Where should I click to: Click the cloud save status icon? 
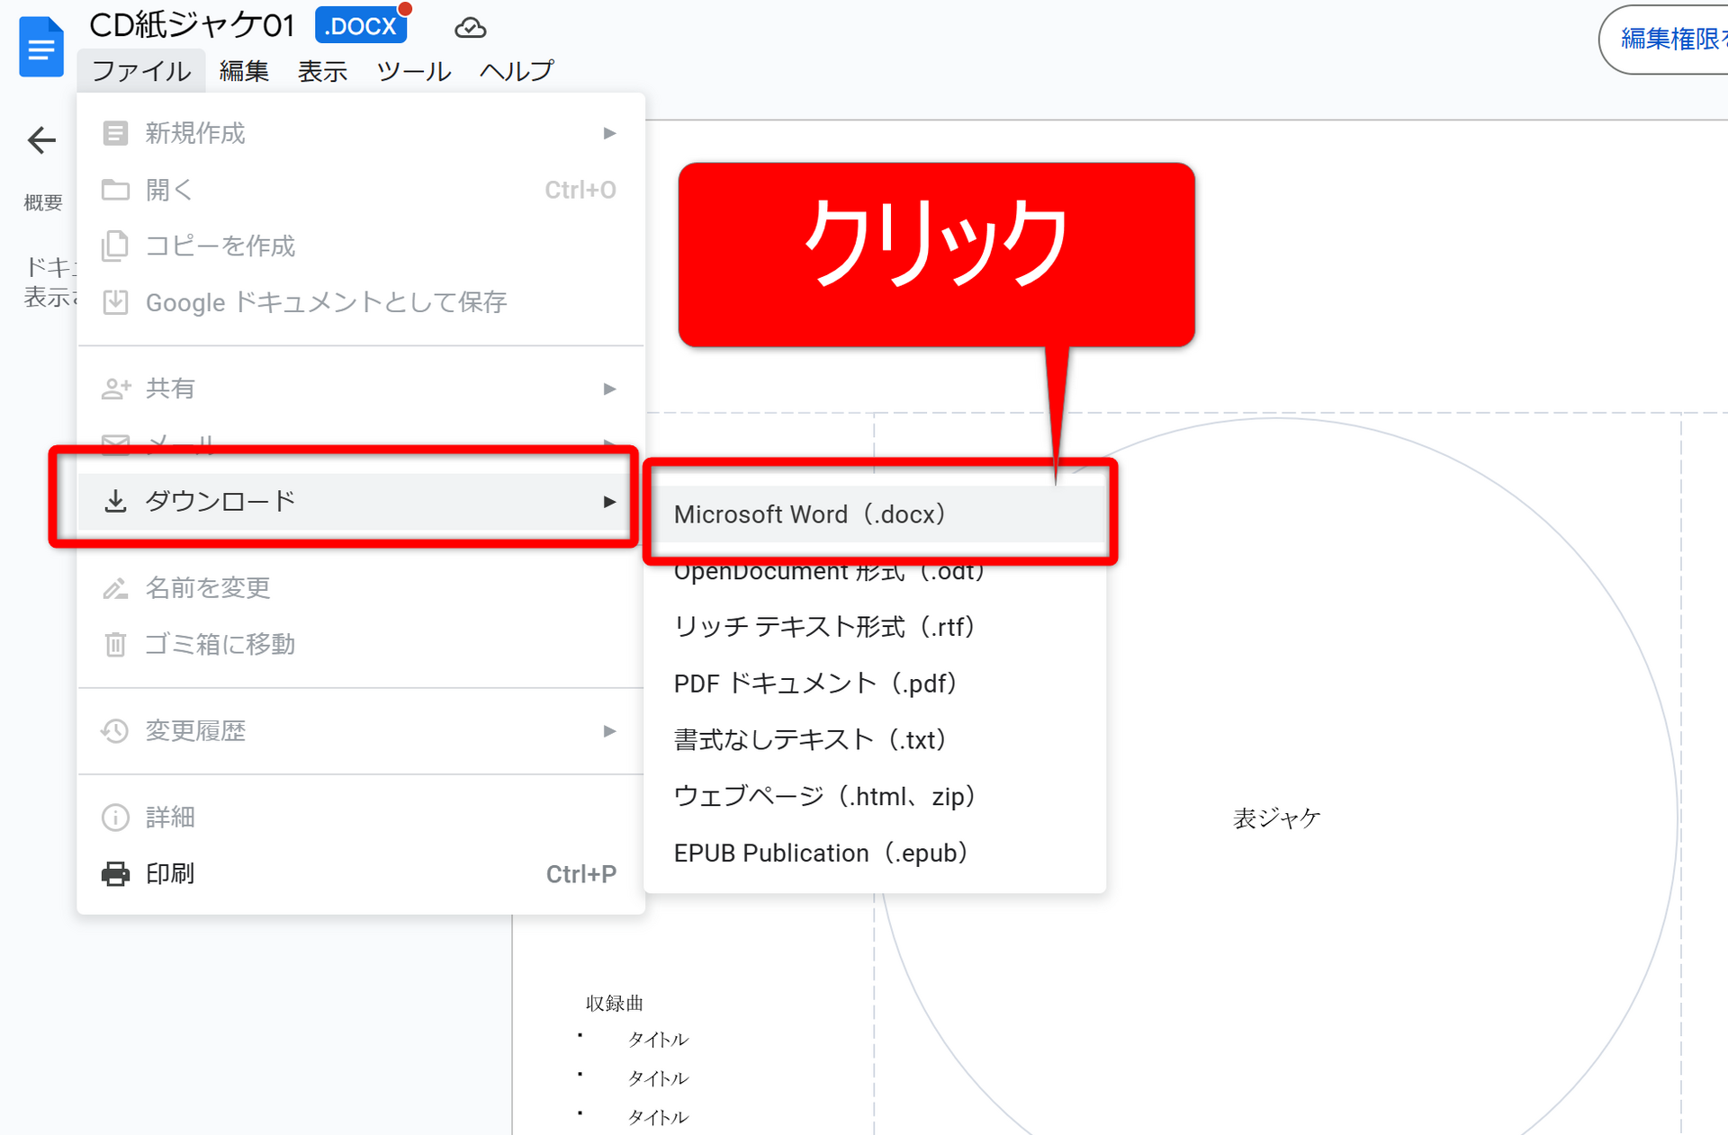pos(470,28)
